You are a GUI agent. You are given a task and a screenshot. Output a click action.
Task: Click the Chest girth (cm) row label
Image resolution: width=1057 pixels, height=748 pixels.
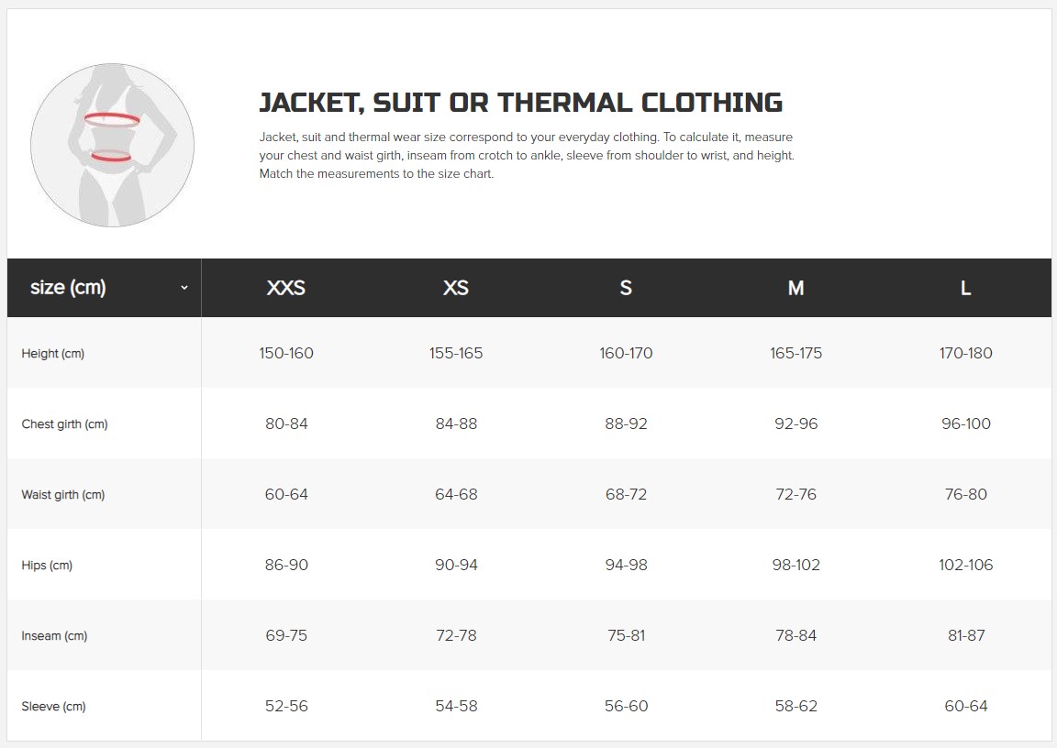click(65, 424)
